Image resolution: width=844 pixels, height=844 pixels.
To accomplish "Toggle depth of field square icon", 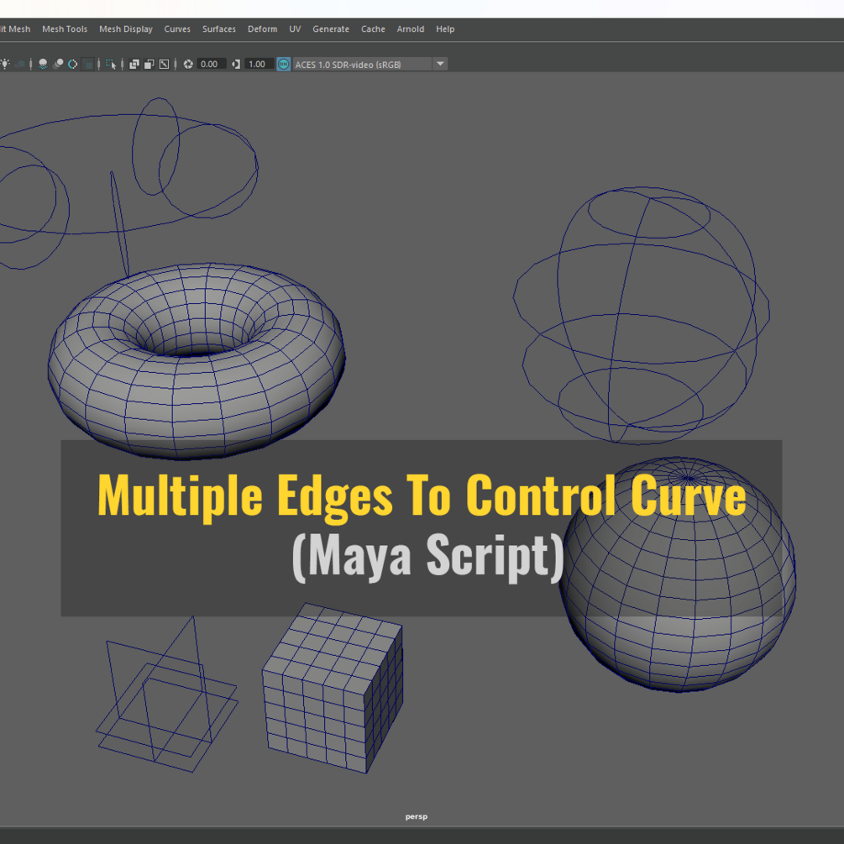I will (87, 64).
